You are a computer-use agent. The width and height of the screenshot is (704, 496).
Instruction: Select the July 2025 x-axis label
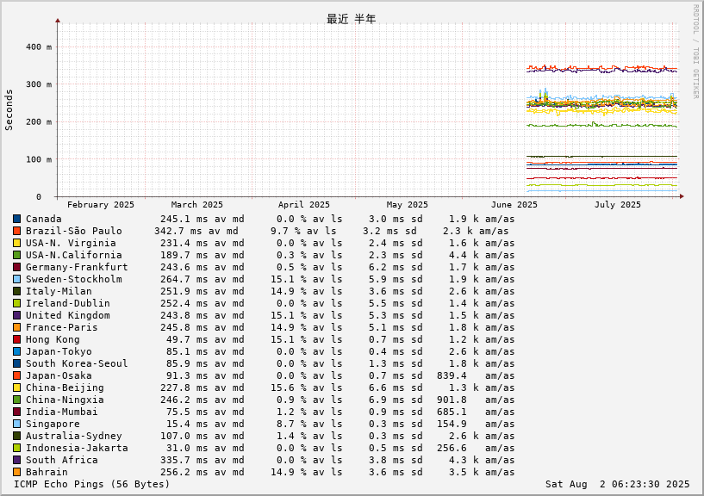click(617, 205)
